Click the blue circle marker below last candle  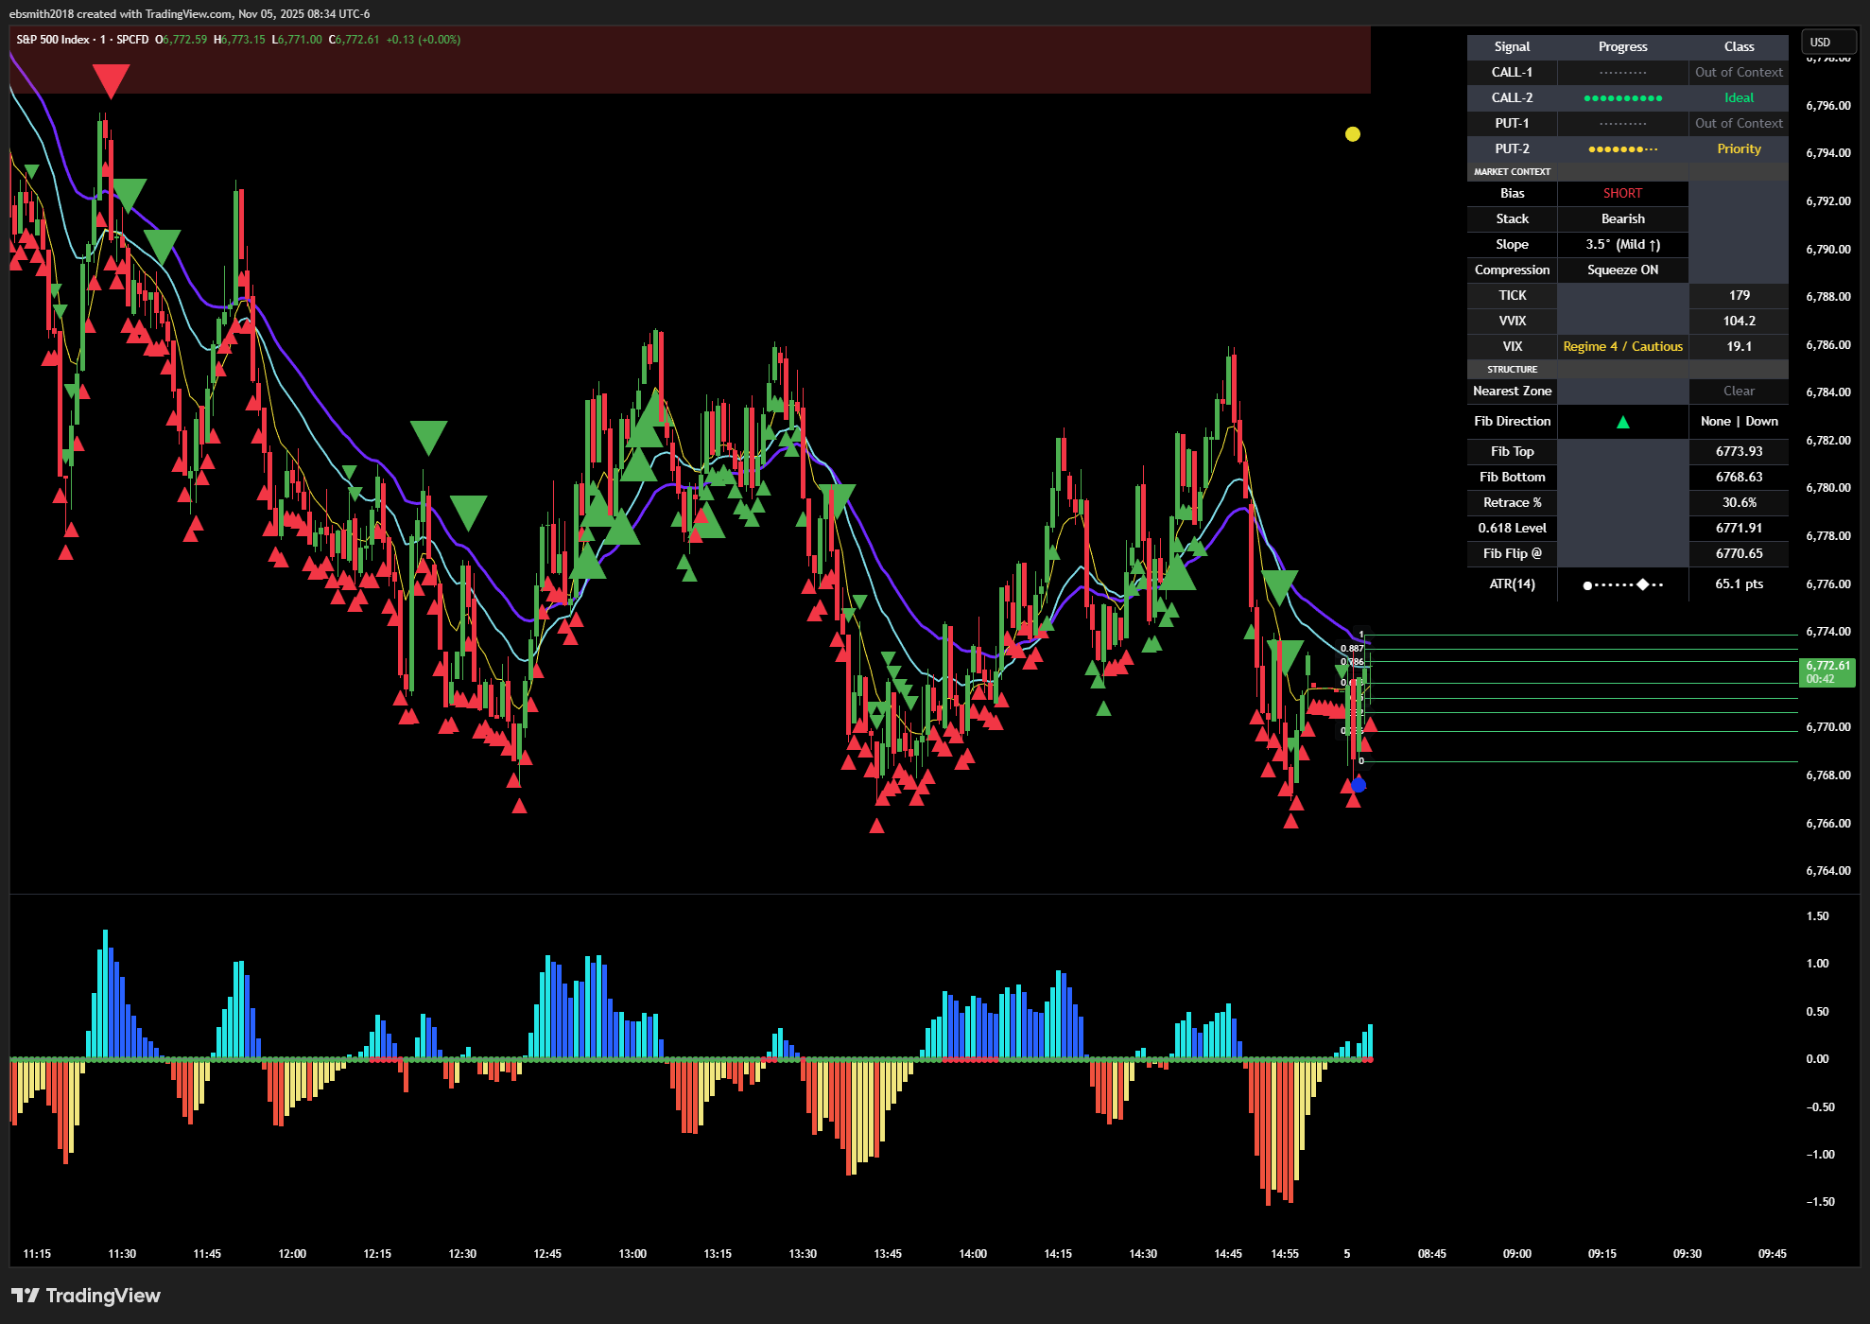[x=1359, y=784]
